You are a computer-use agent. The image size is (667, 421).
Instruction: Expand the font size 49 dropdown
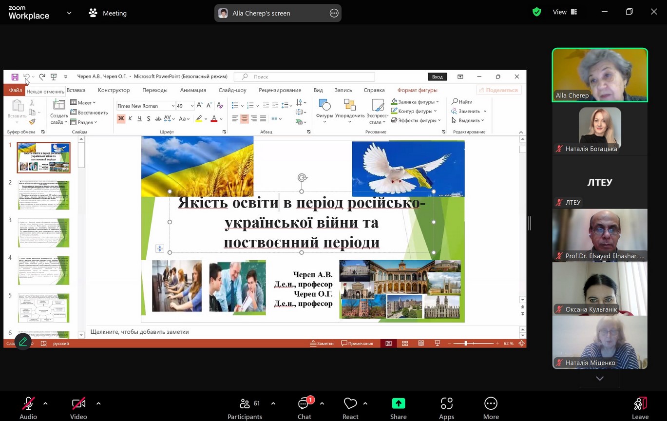pos(192,106)
